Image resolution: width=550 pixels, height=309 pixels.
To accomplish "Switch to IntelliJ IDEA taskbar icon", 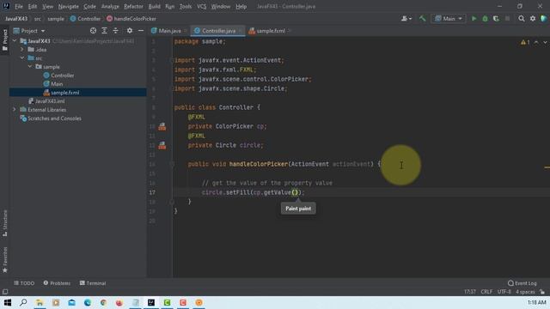I will (151, 302).
